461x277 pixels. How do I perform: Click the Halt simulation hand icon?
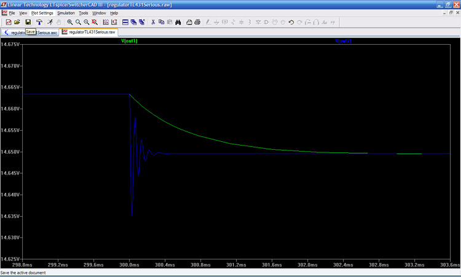point(58,22)
